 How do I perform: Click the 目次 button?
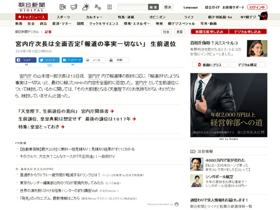point(168,7)
